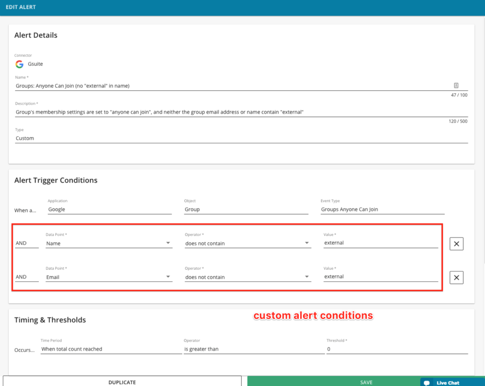The image size is (485, 386).
Task: Click the 47 / 100 character counter
Action: point(459,95)
